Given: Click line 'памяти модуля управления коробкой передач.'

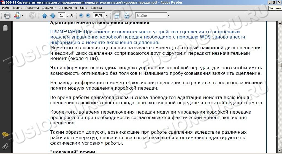Looking at the screenshot, I should coord(104,88).
